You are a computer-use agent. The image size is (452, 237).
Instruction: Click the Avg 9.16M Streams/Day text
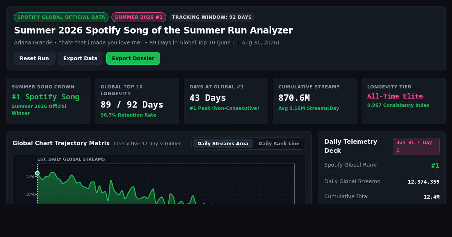[x=308, y=108]
